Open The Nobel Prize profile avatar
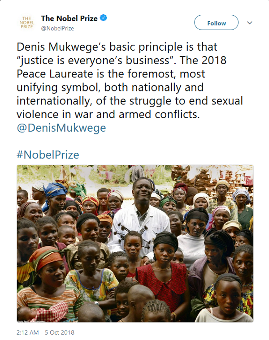Viewport: 269px width, 340px height. coord(27,22)
